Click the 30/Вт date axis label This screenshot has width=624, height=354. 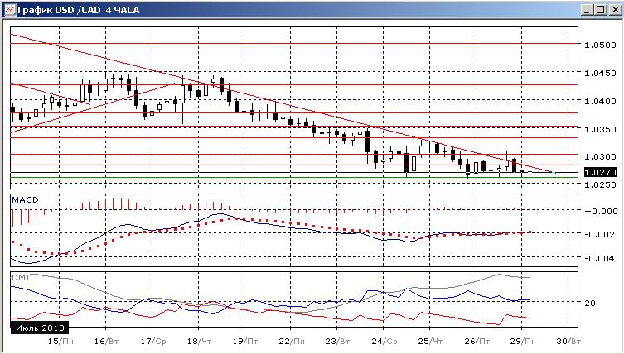[568, 342]
